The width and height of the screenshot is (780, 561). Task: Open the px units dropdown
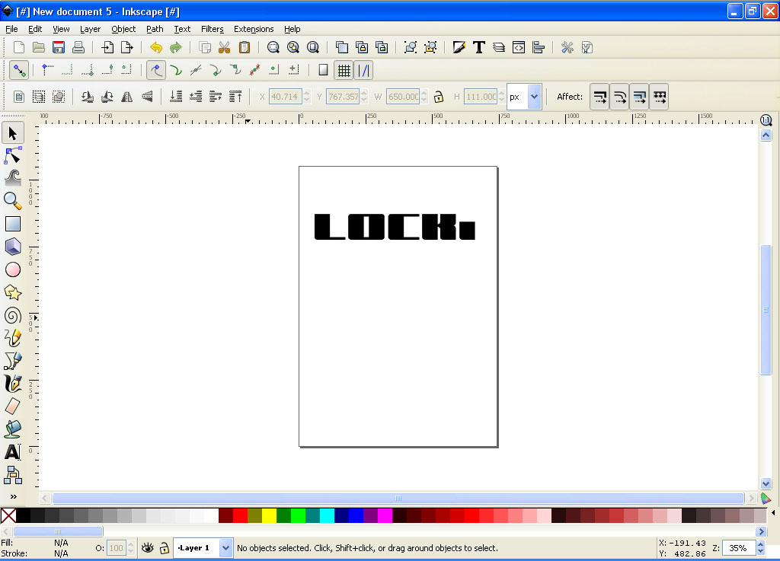point(534,97)
